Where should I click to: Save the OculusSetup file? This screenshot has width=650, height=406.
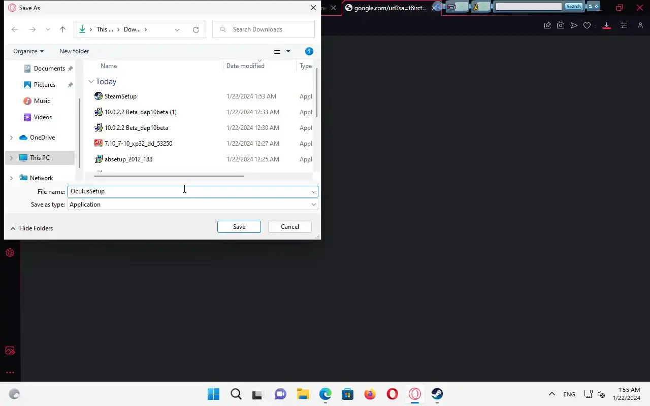(x=239, y=227)
